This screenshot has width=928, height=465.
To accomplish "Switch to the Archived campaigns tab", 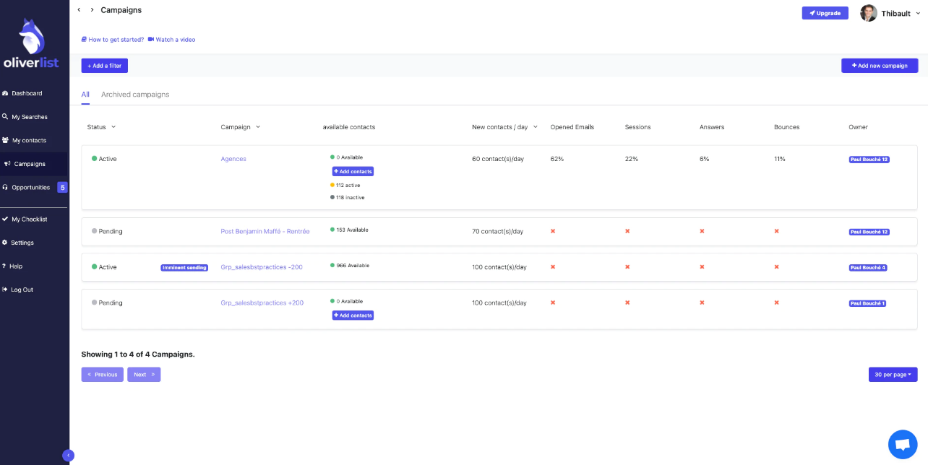I will (x=135, y=95).
